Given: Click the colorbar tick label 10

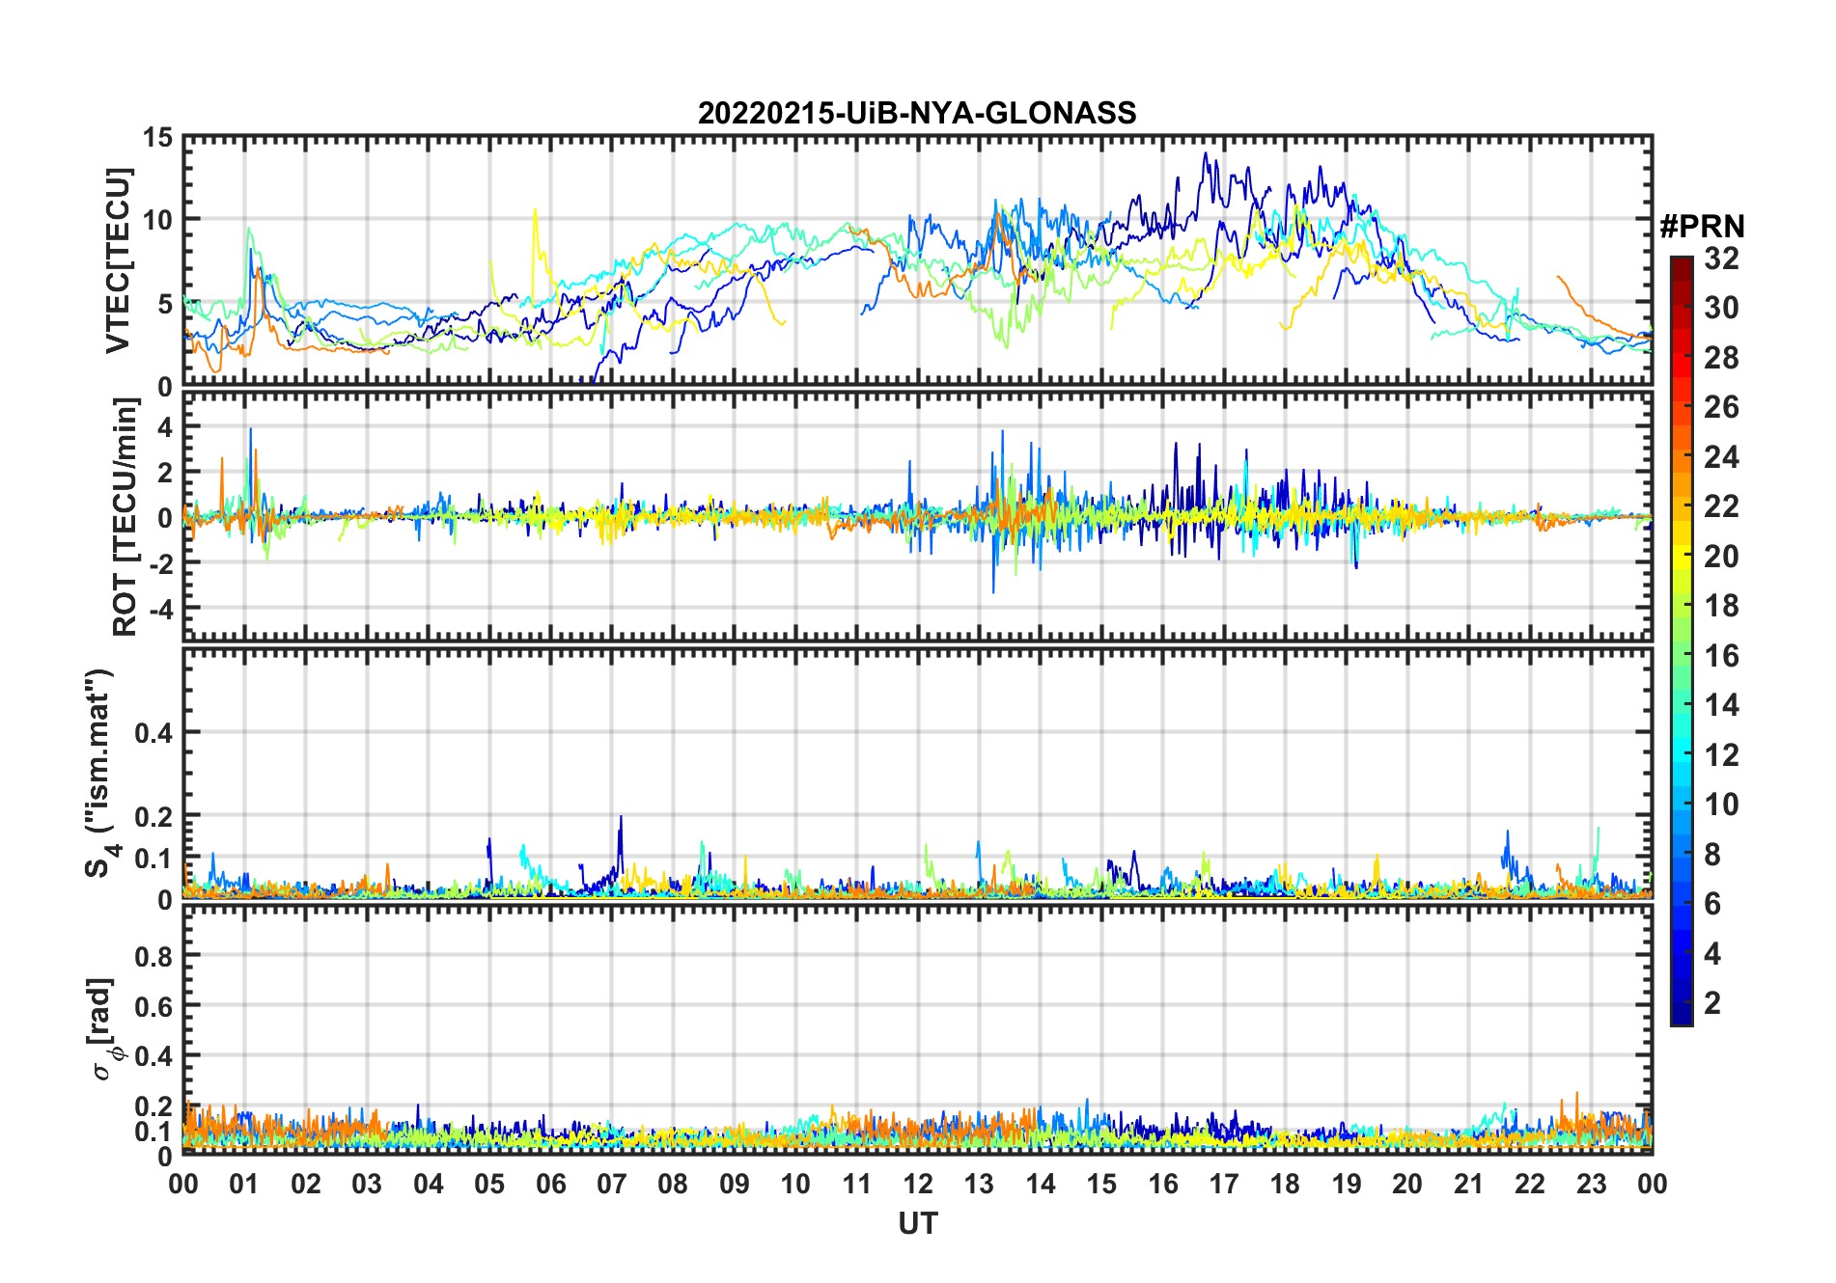Looking at the screenshot, I should (x=1721, y=805).
